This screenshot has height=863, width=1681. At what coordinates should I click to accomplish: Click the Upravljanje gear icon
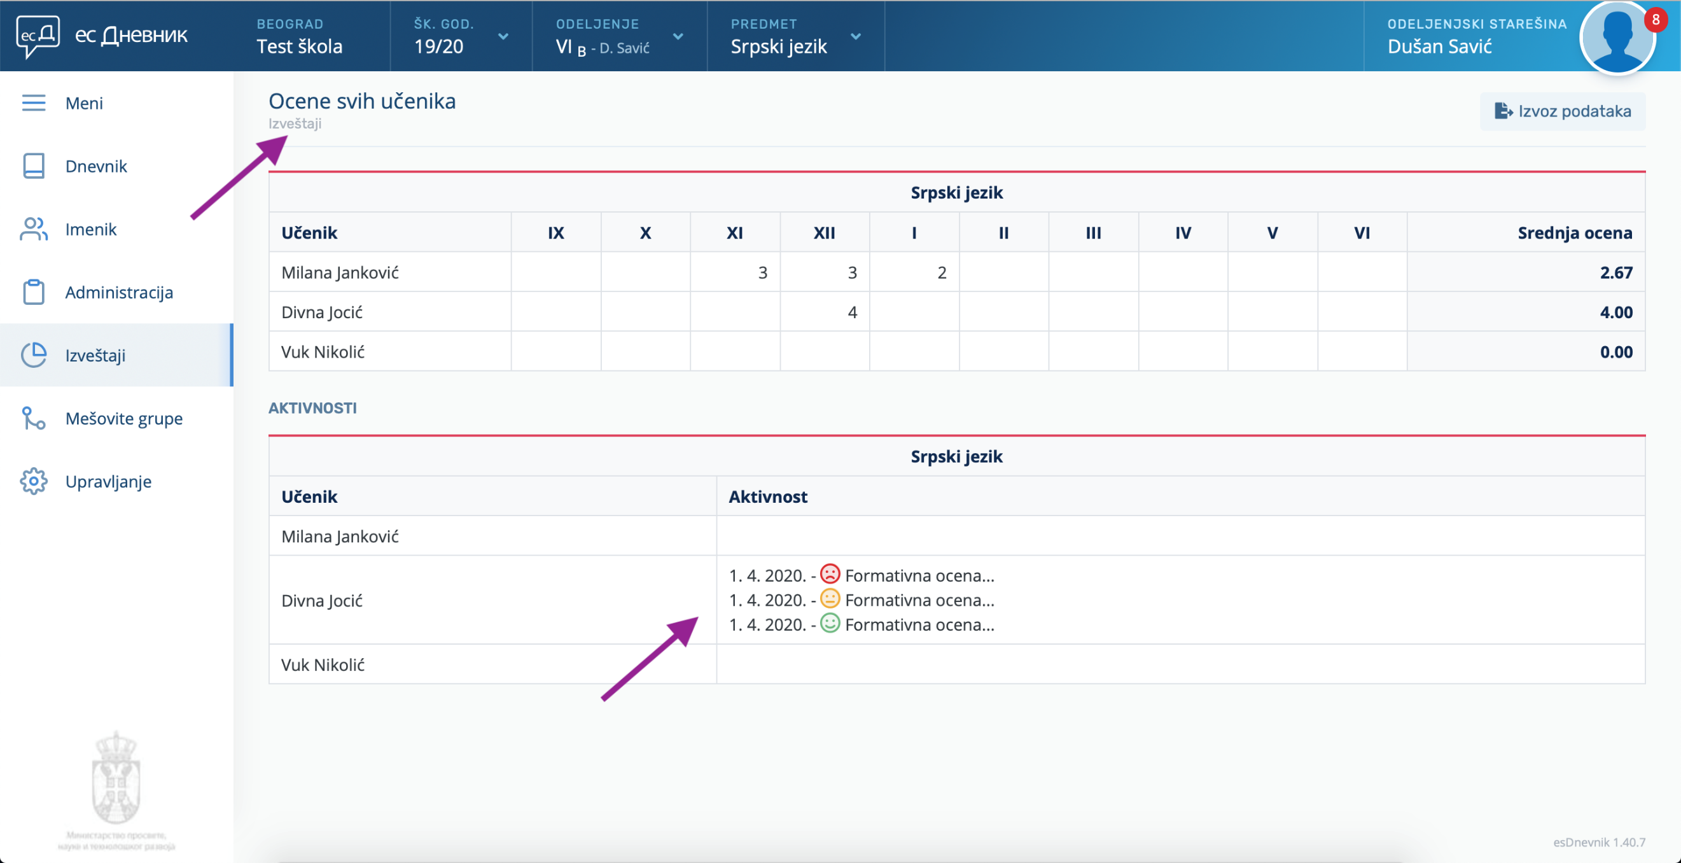33,481
